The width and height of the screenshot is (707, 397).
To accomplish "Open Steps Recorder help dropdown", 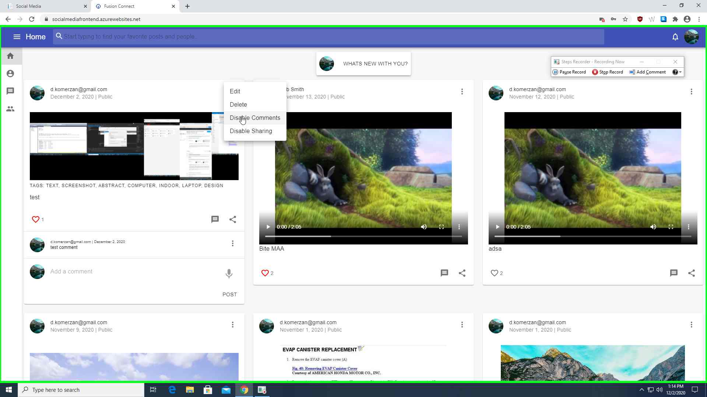I will (677, 72).
